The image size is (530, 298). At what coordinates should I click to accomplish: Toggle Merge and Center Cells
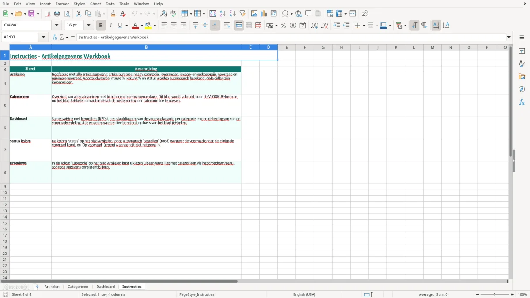[239, 26]
